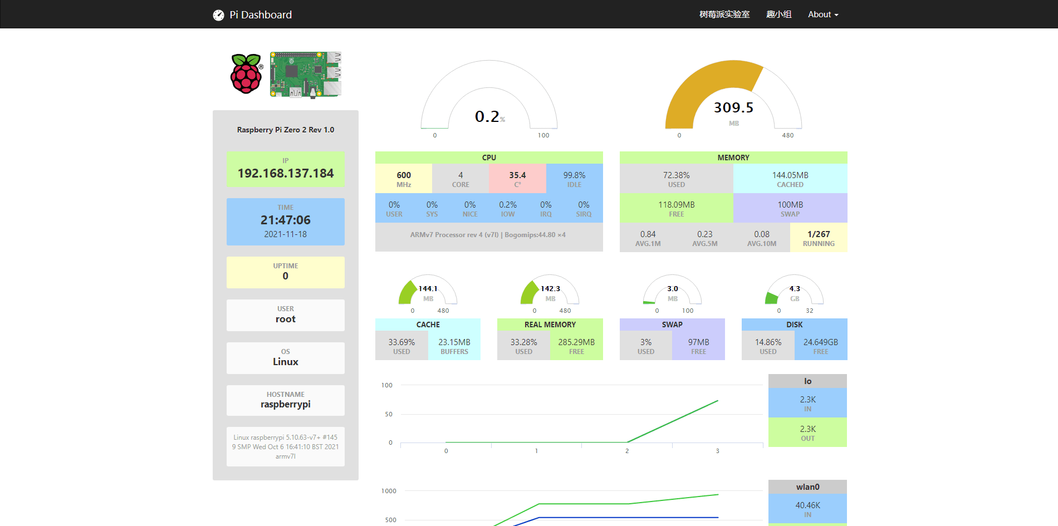Click the Raspberry Pi raspberry logo
Image resolution: width=1058 pixels, height=526 pixels.
tap(246, 74)
